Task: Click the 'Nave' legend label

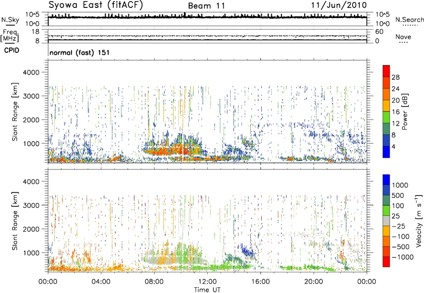Action: pos(403,37)
